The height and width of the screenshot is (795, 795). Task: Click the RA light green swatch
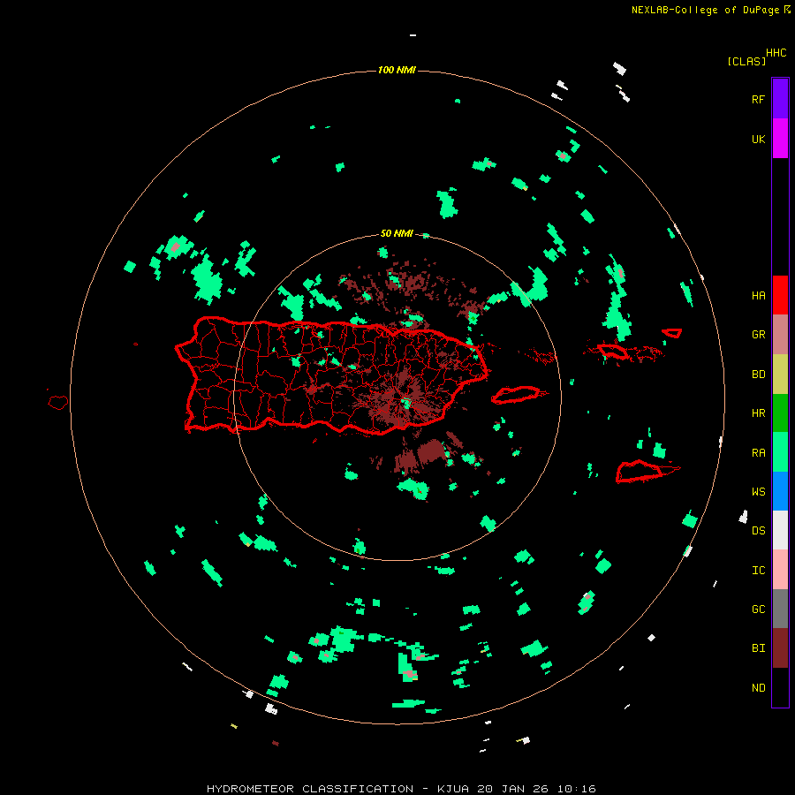[x=780, y=452]
